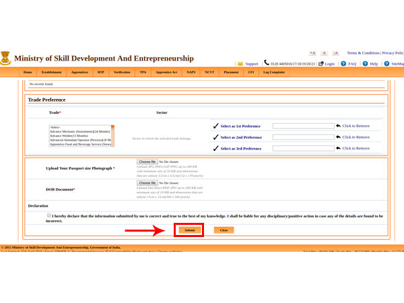Image resolution: width=404 pixels, height=303 pixels.
Task: Select Advance Mechanic (Instruments) trade
Action: (x=80, y=131)
